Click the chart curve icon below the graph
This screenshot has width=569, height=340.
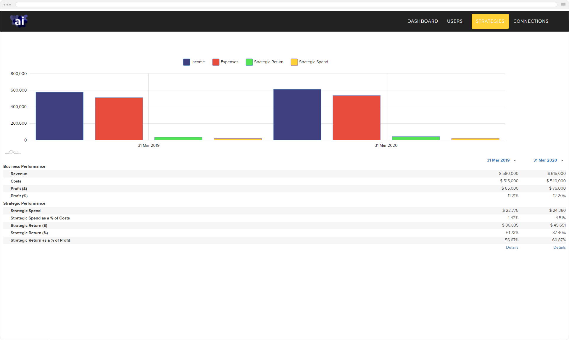[13, 152]
